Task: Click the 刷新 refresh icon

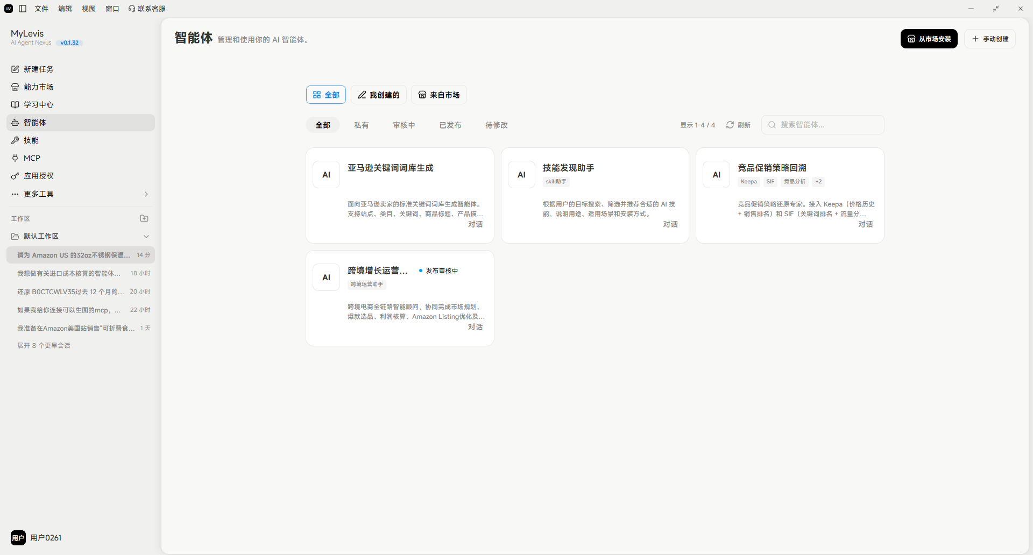Action: pos(730,125)
